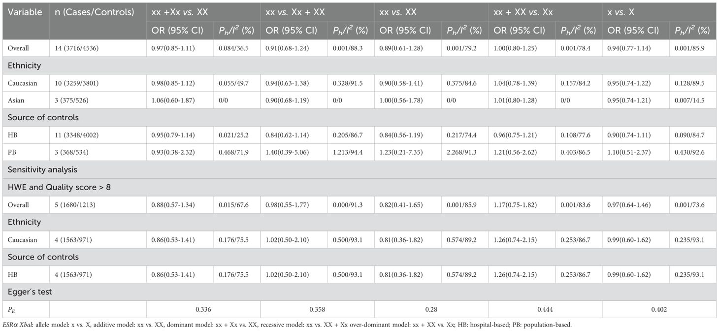Select the "3 (375/526)" cell
719x331 pixels.
point(76,100)
